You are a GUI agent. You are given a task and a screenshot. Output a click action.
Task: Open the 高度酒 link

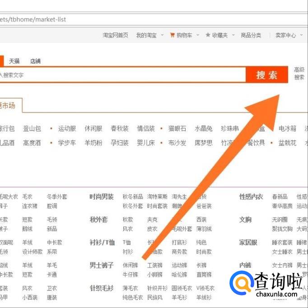coord(32,143)
